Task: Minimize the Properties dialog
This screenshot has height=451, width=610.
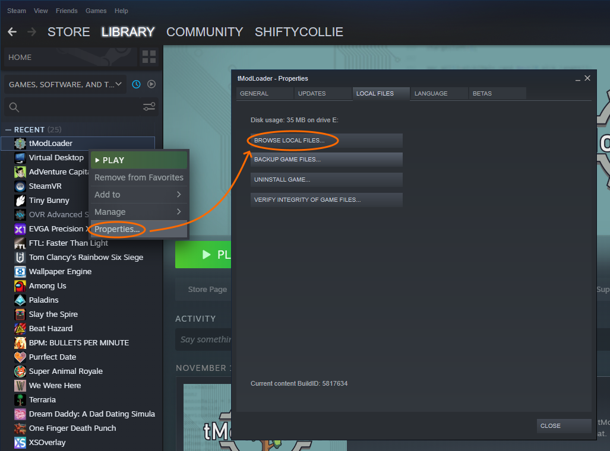Action: click(x=578, y=78)
